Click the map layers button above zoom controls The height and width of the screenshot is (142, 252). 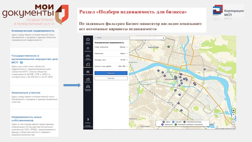click(x=233, y=110)
